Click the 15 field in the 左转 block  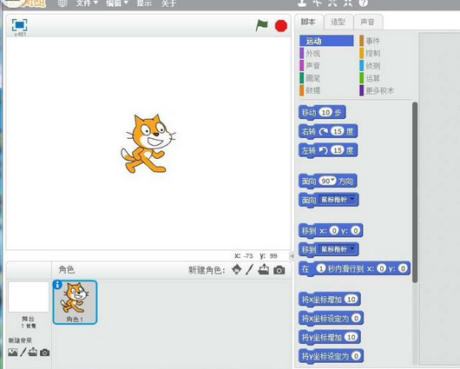[338, 150]
